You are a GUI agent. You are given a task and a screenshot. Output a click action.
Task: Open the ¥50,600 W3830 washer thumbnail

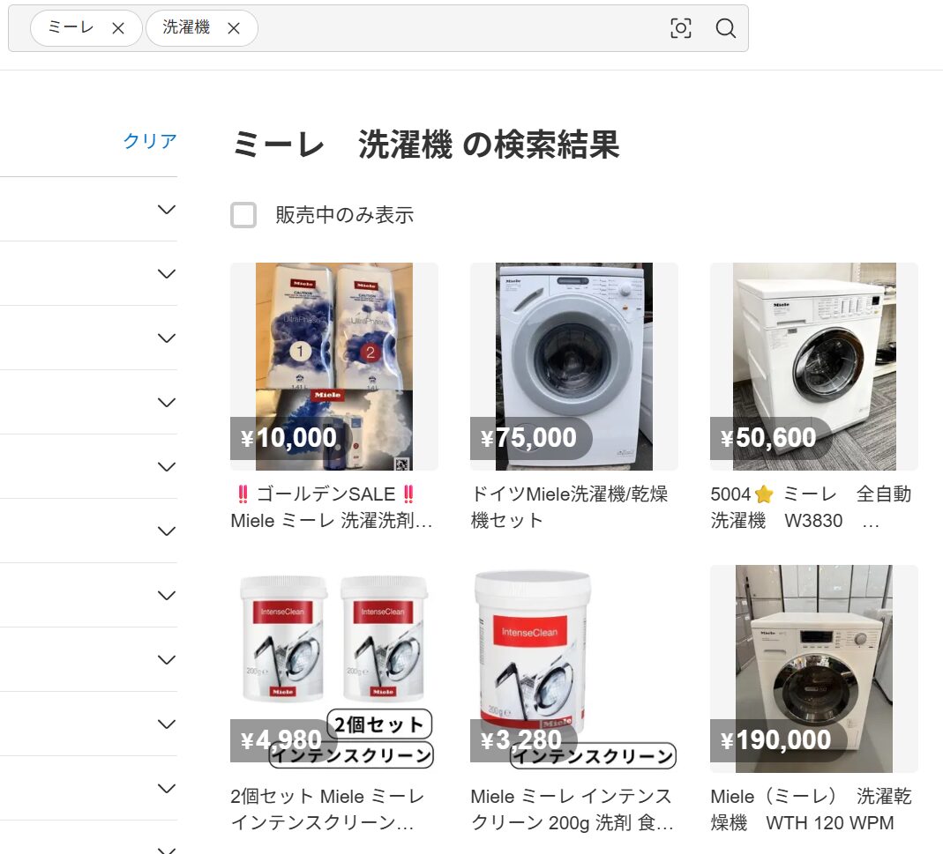coord(813,367)
